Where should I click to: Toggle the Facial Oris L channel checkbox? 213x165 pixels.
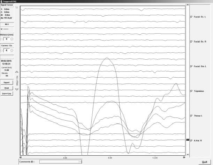coord(191,67)
